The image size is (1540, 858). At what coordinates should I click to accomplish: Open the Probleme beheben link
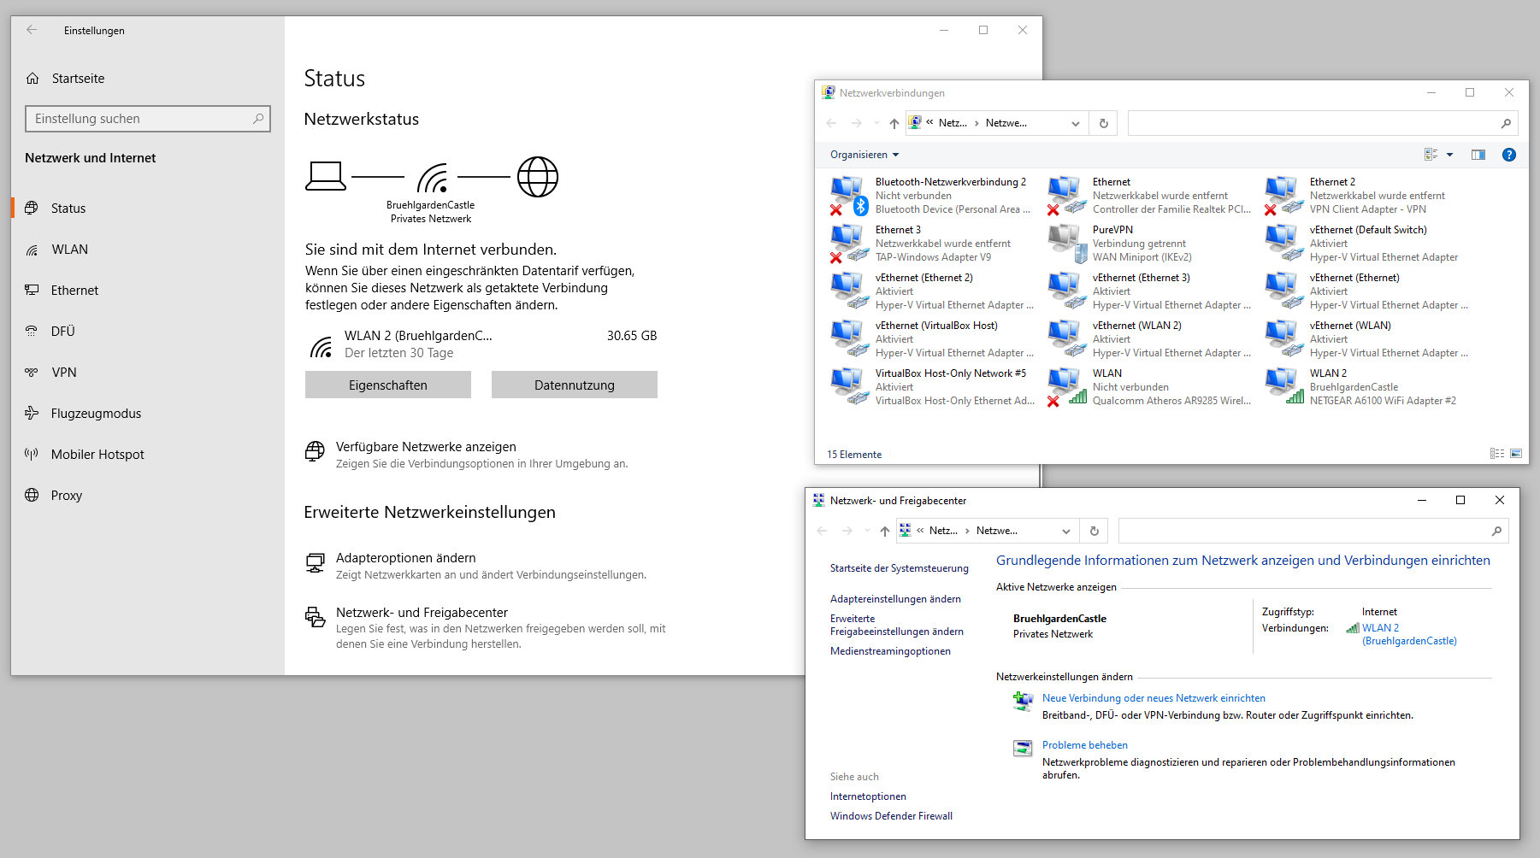(1084, 745)
